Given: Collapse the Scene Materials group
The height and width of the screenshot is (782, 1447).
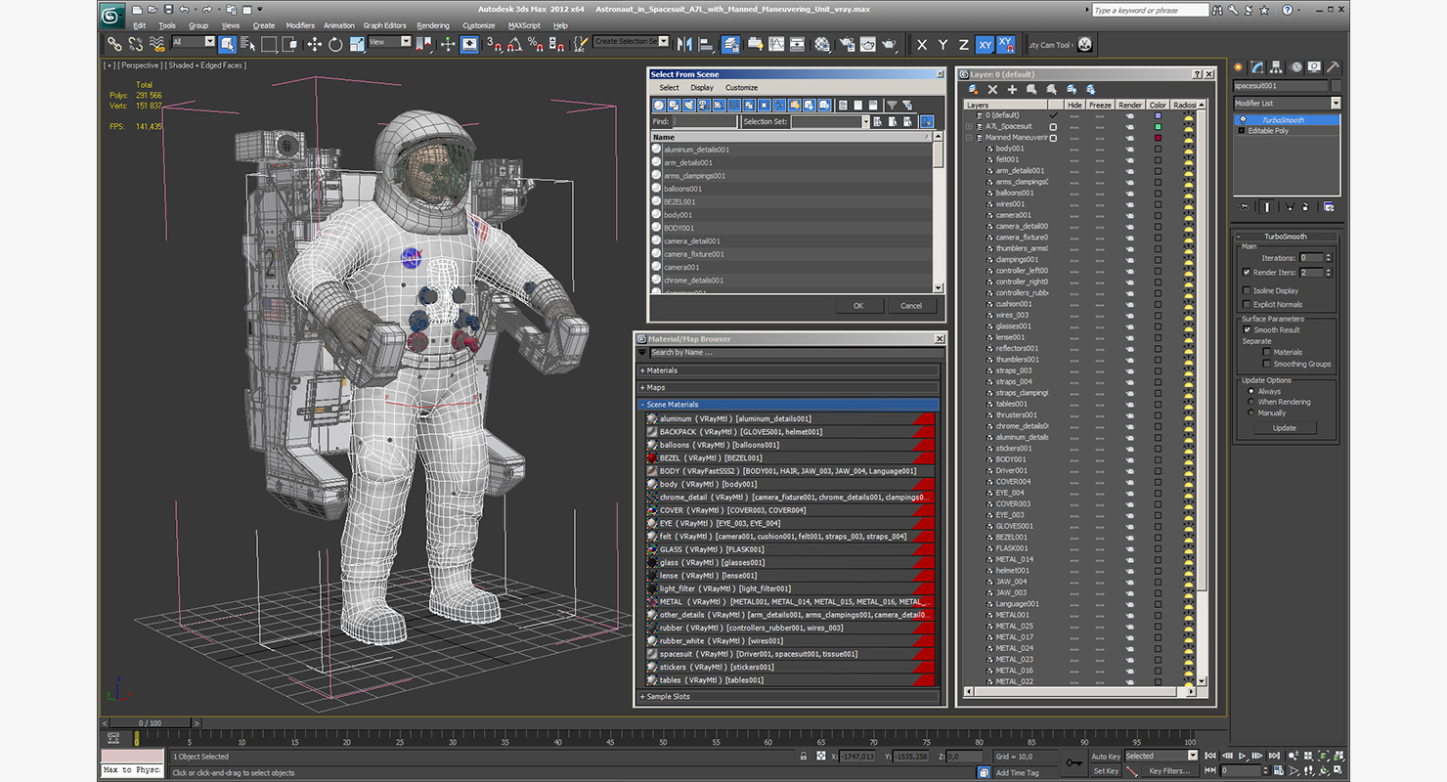Looking at the screenshot, I should click(x=789, y=404).
